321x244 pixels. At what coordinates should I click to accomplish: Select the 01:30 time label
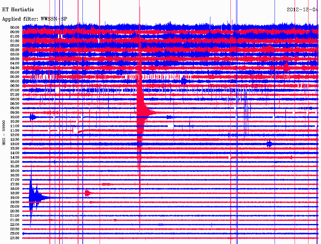tap(15, 41)
